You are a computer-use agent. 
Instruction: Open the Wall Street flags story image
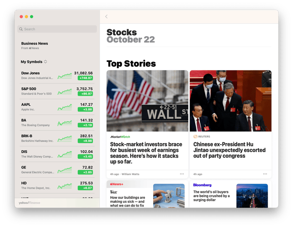[x=148, y=101]
